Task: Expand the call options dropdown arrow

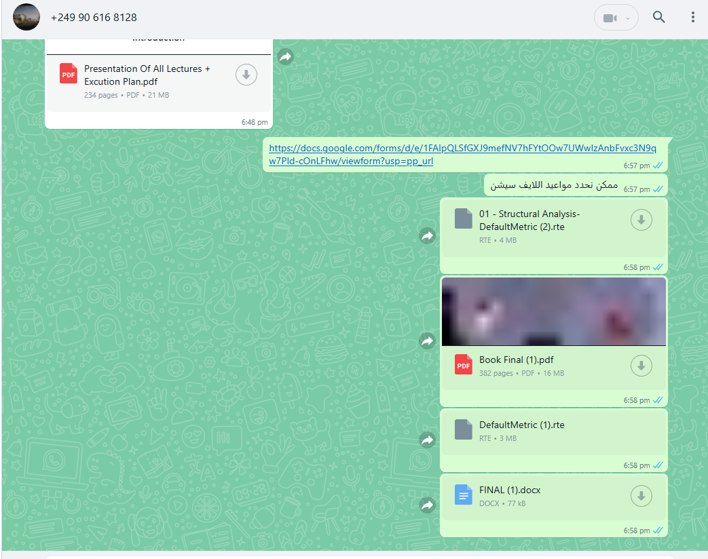Action: (x=628, y=18)
